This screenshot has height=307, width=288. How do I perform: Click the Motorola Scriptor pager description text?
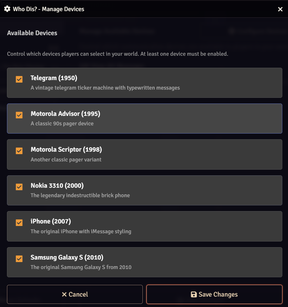point(66,160)
